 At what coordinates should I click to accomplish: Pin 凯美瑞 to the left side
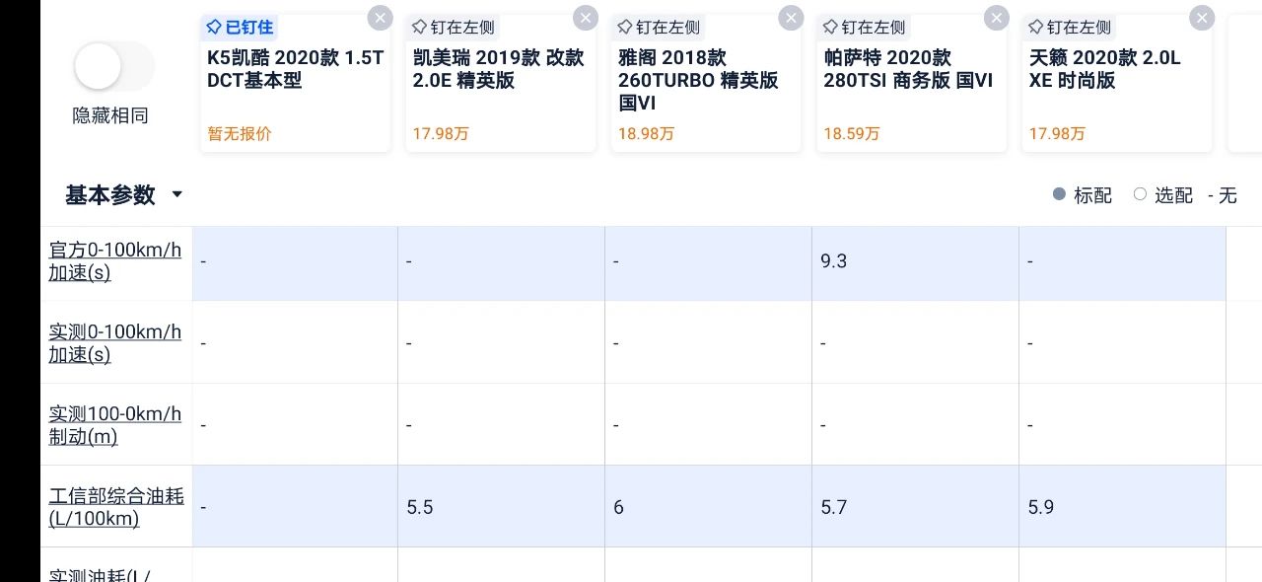[x=453, y=27]
